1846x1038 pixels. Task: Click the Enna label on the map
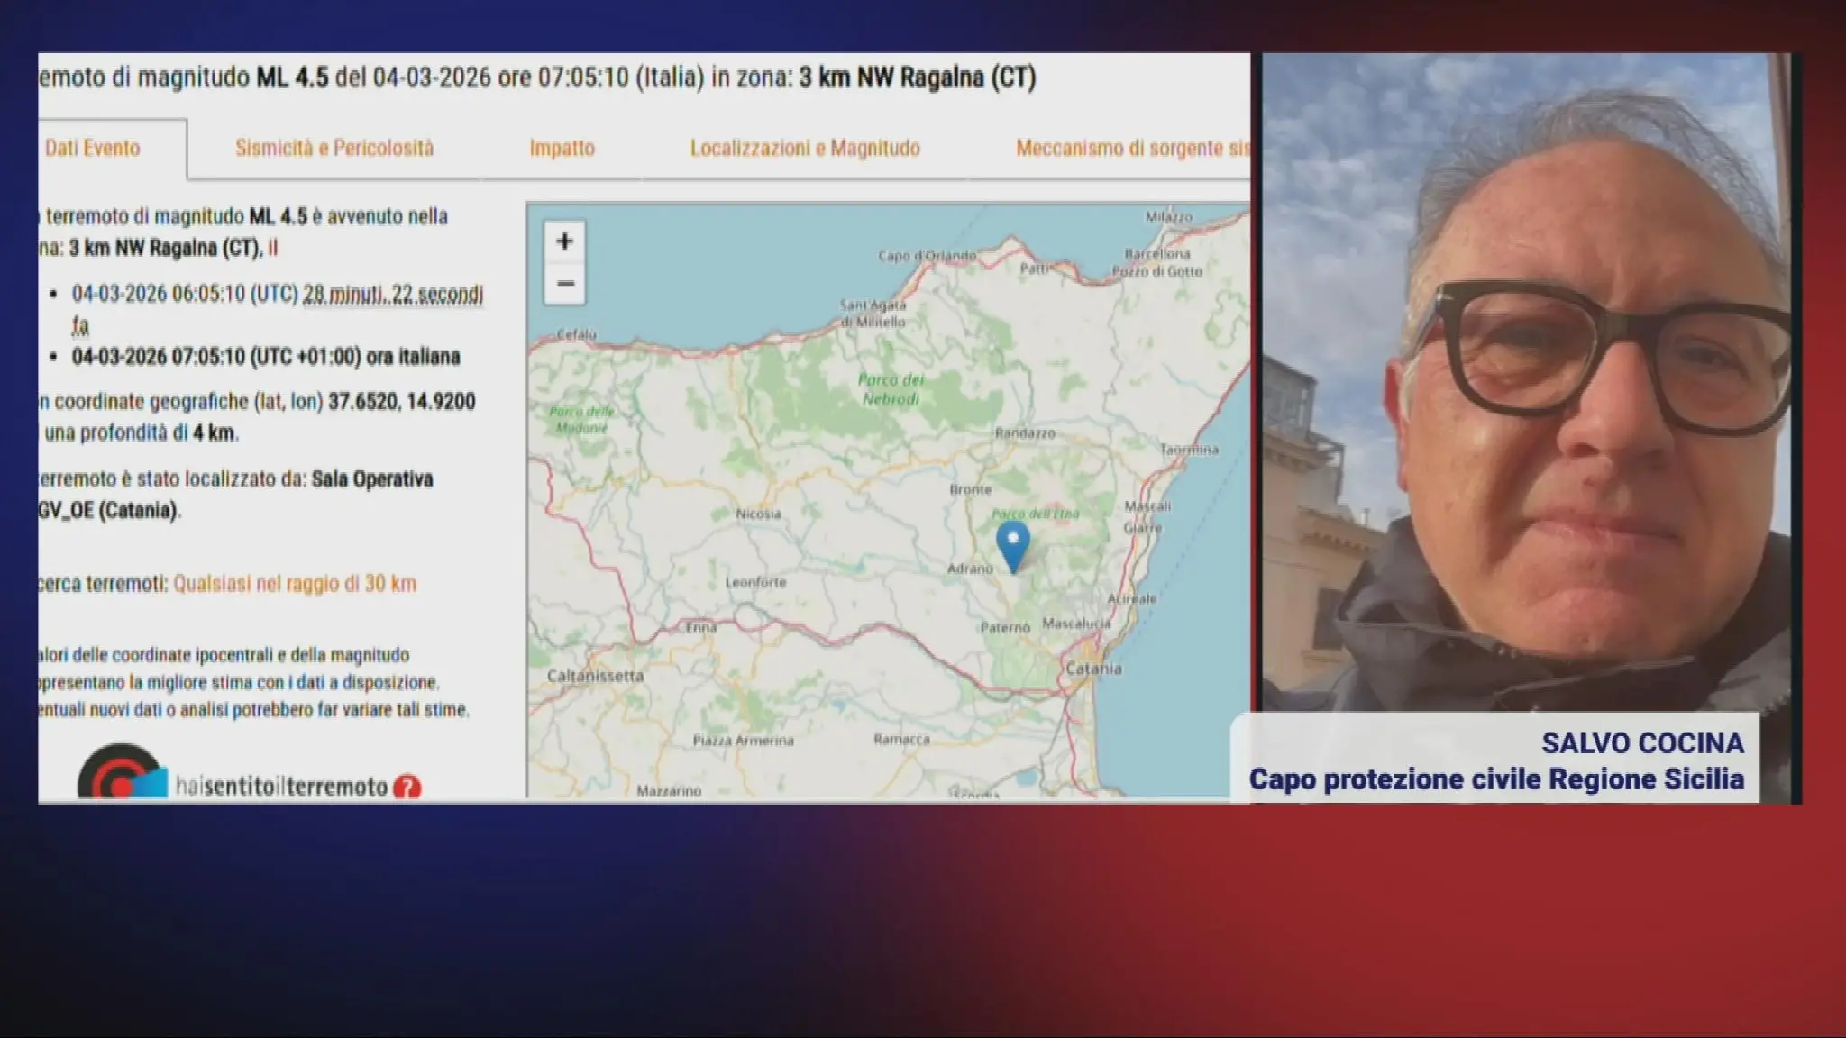coord(700,627)
